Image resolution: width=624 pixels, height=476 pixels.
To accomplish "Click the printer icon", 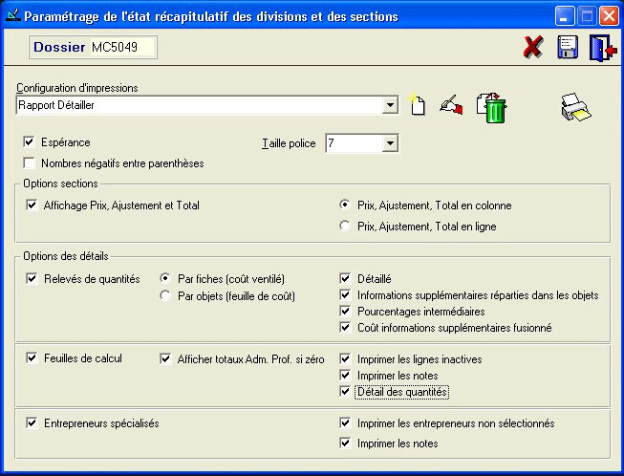I will click(x=575, y=106).
